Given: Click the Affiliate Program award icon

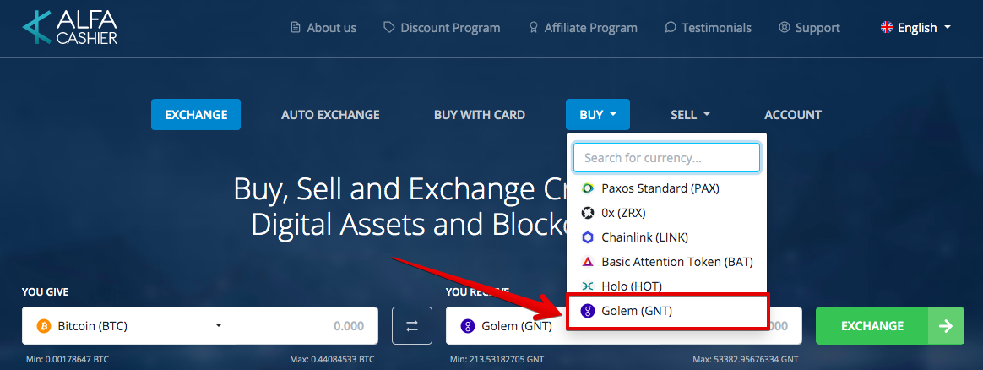Looking at the screenshot, I should coord(534,28).
